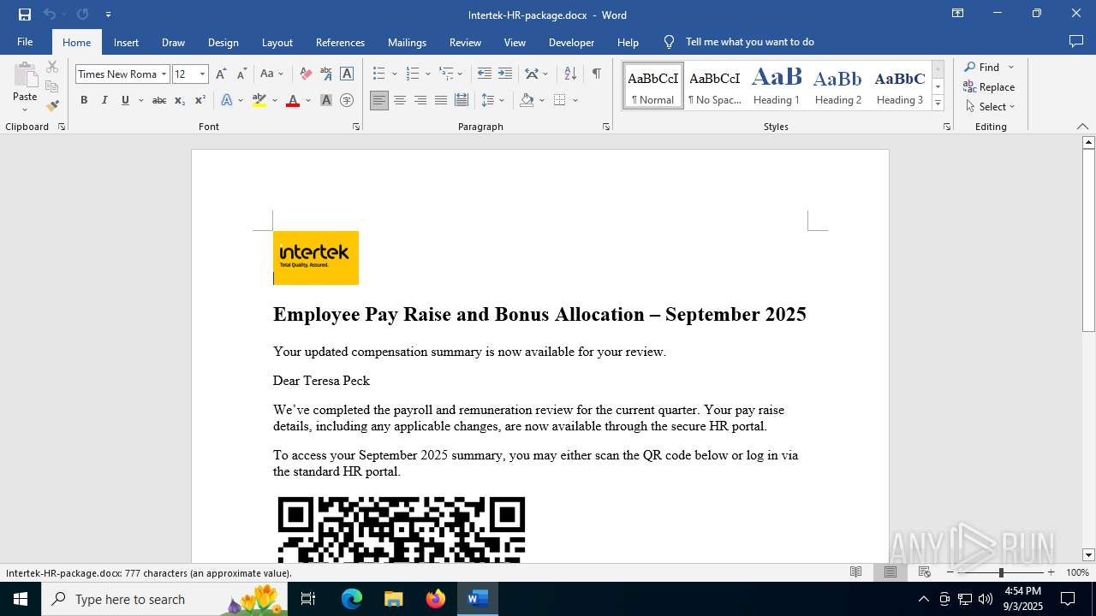Apply a character border to text
1096x616 pixels.
coord(347,74)
